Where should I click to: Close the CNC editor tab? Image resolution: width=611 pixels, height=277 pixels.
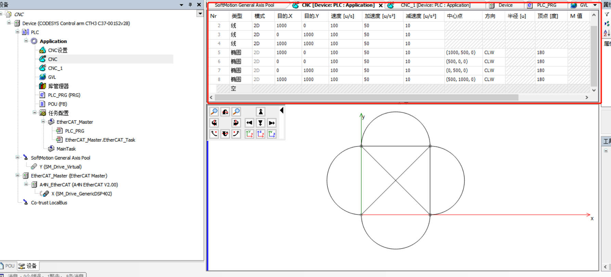click(x=380, y=5)
